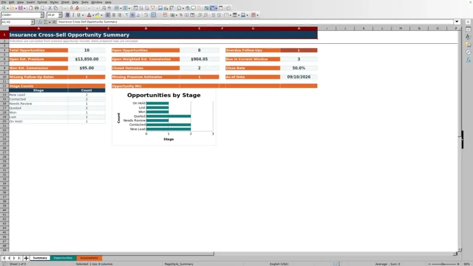Click the Center Horizontally icon
Image resolution: width=473 pixels, height=266 pixels.
tap(114, 15)
